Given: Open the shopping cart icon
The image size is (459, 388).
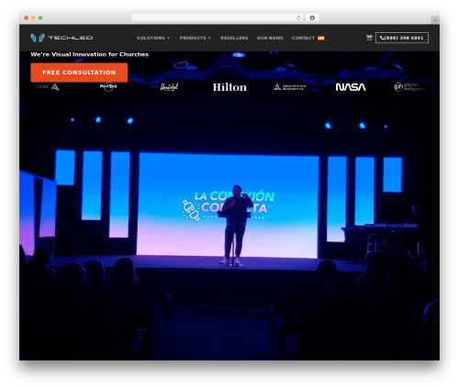Looking at the screenshot, I should coord(369,38).
